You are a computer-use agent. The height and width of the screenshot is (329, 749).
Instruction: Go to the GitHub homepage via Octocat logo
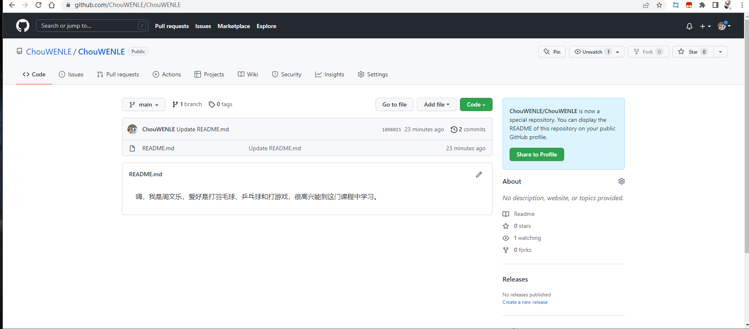coord(23,26)
